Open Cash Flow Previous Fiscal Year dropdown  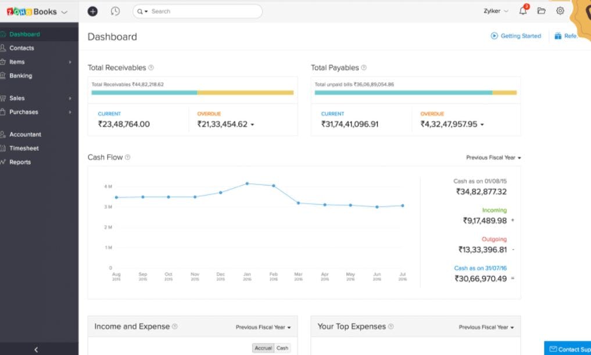(493, 158)
